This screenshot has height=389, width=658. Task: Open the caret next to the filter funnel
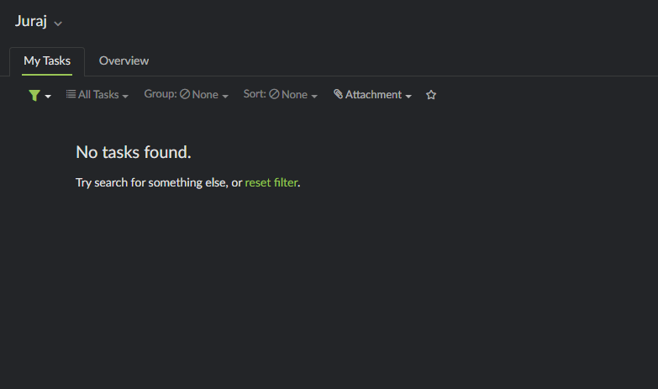click(48, 97)
